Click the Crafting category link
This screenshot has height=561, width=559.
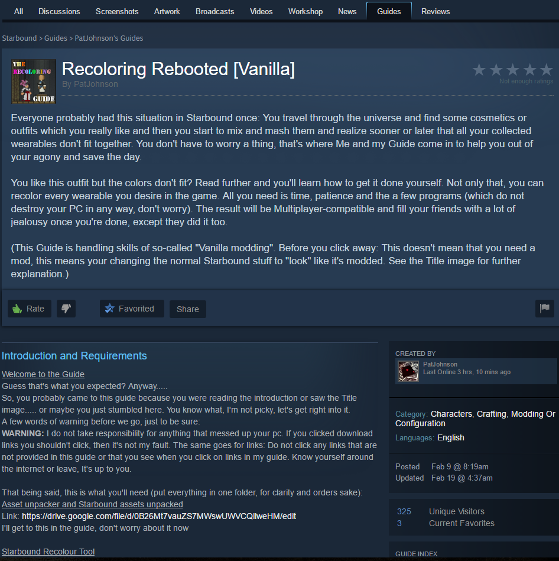tap(492, 414)
